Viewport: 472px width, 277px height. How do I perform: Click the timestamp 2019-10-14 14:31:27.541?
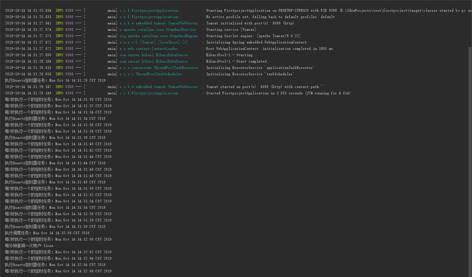28,23
